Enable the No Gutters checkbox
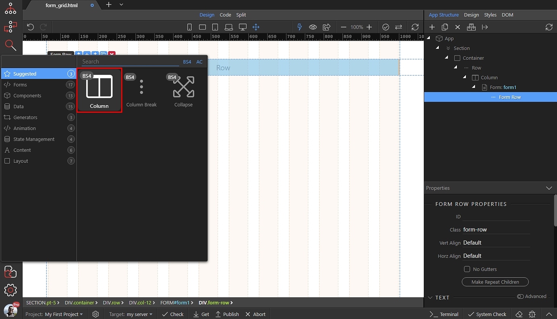The width and height of the screenshot is (557, 319). (467, 269)
